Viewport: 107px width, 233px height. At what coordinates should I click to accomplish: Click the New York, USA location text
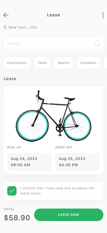23,27
